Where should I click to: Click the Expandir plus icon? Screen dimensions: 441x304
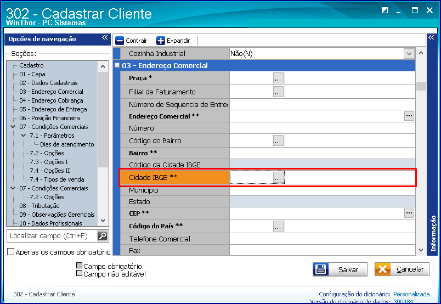tap(161, 41)
